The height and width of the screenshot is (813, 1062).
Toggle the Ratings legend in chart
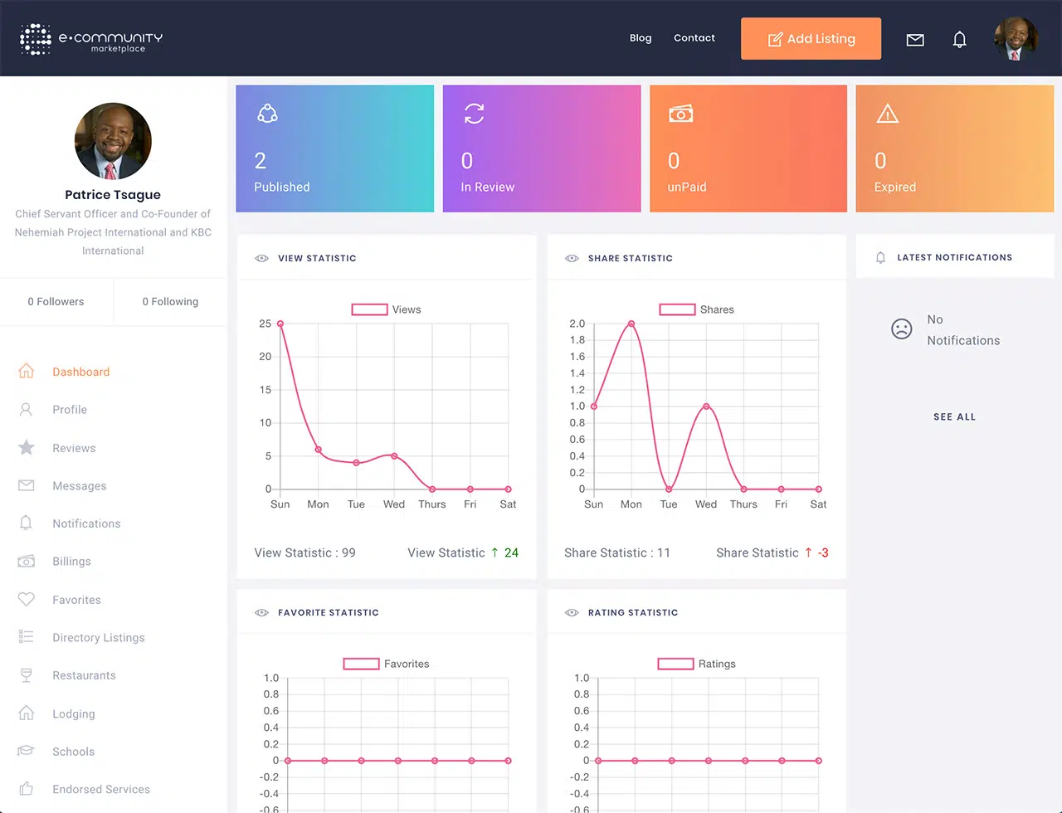(x=697, y=664)
